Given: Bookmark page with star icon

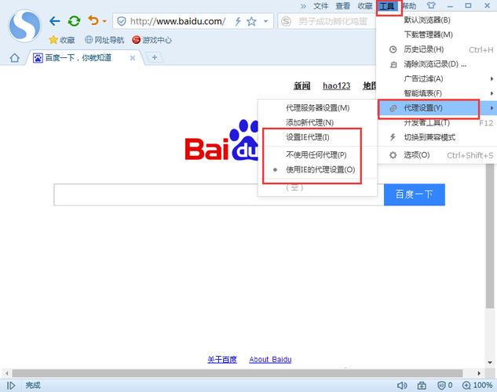Looking at the screenshot, I should (252, 21).
